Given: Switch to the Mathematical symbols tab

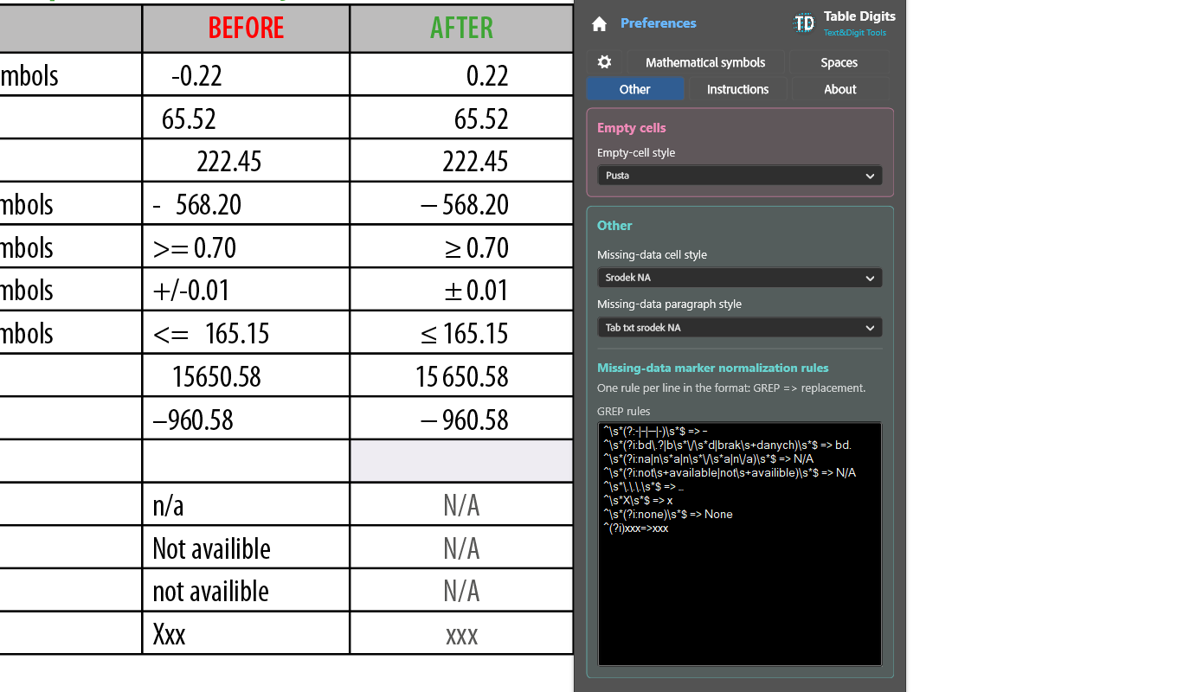Looking at the screenshot, I should (x=705, y=62).
